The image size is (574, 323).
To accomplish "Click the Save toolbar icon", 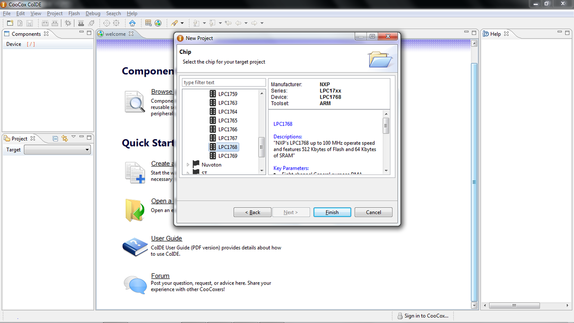I will click(x=30, y=23).
